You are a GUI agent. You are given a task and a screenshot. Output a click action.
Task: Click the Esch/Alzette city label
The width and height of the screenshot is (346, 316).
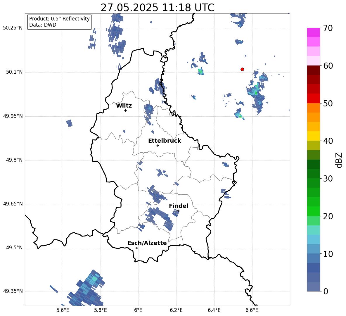pos(147,243)
